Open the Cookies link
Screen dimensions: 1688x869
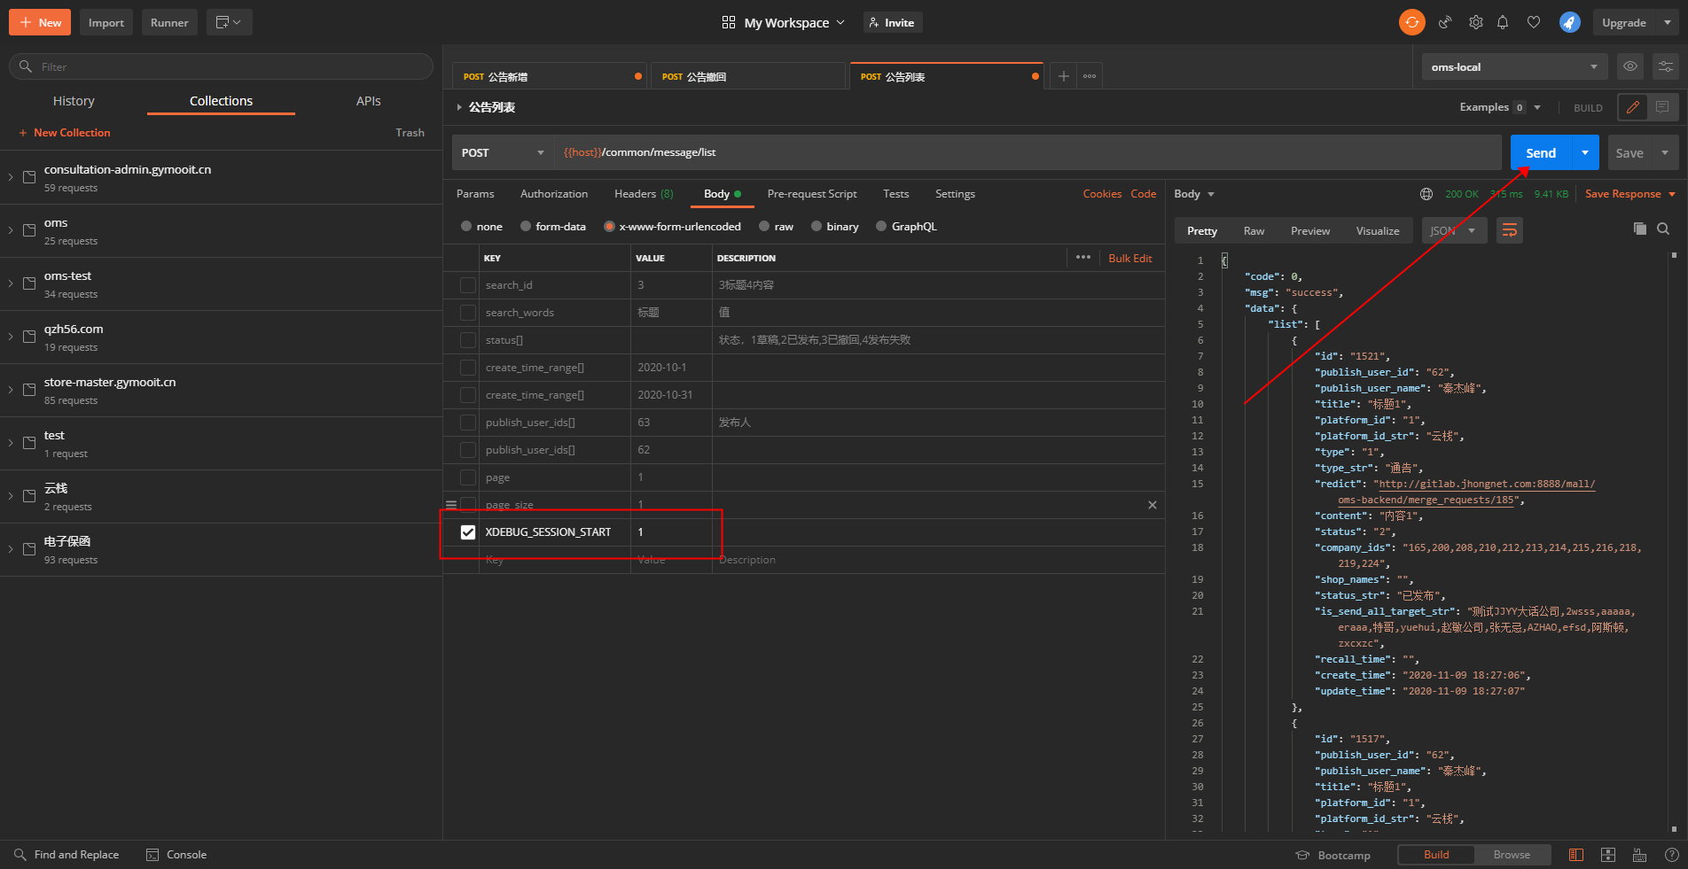(1102, 194)
